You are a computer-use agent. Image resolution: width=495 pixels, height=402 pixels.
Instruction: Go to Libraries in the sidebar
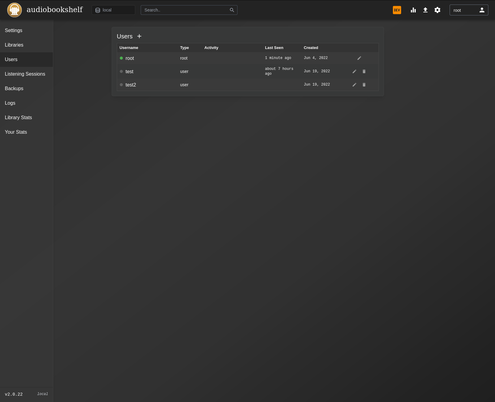pyautogui.click(x=27, y=45)
